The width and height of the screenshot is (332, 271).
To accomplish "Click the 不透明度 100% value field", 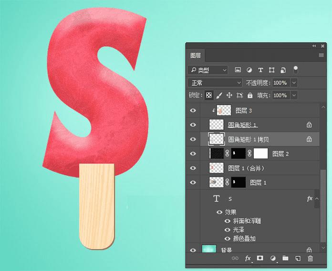I will pyautogui.click(x=281, y=83).
